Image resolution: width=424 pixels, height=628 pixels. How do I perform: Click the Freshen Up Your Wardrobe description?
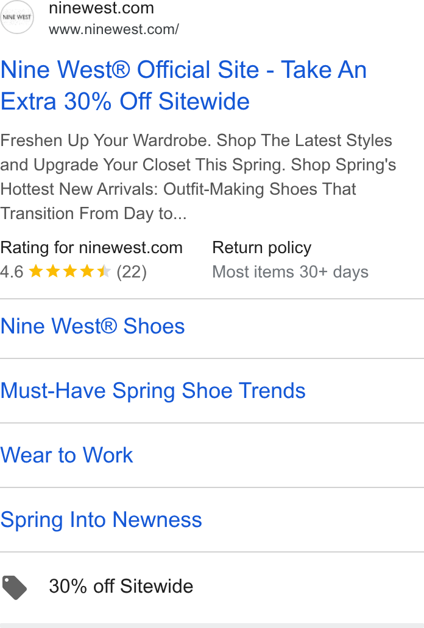click(x=198, y=177)
